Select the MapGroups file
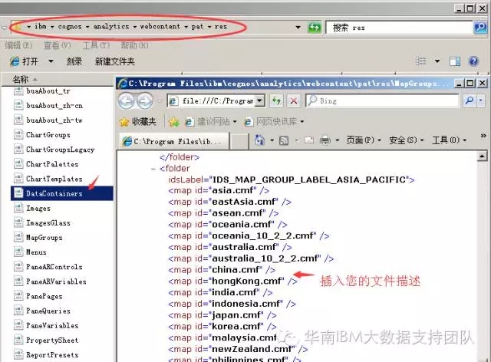Screen dimensions: 491x362 (x=44, y=238)
